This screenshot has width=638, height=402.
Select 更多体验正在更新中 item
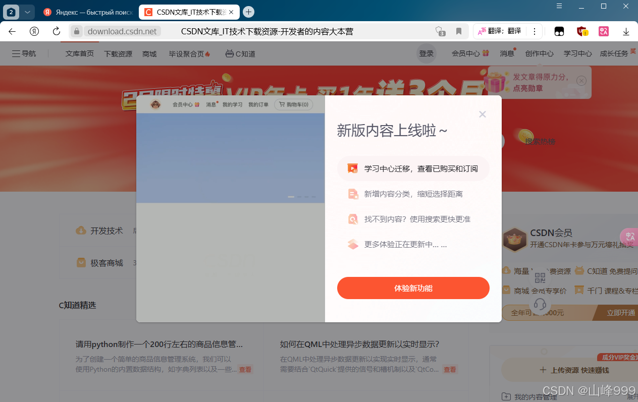(x=413, y=244)
